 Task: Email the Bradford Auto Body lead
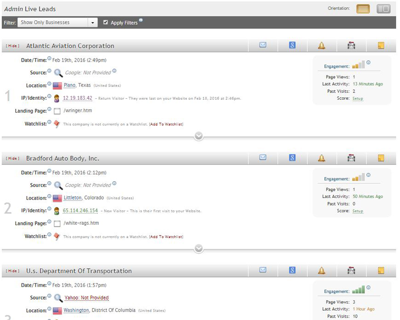(263, 158)
